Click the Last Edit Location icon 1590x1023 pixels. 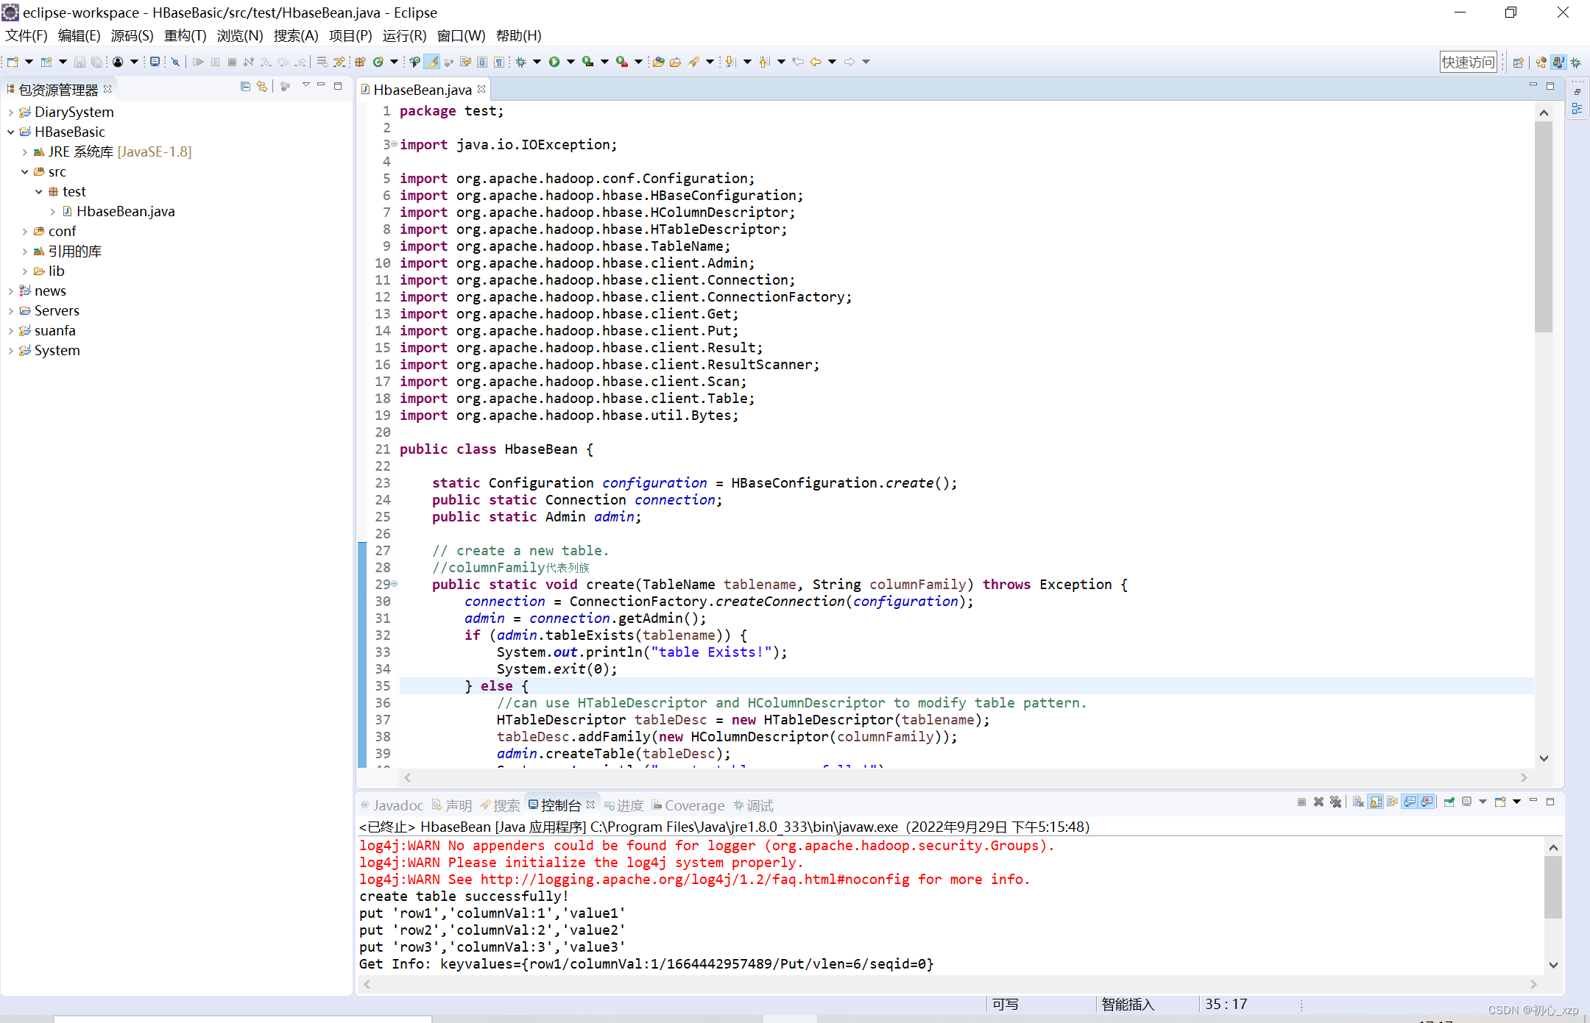coord(798,62)
